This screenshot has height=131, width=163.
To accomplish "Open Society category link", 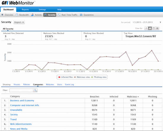I will pos(14,115).
